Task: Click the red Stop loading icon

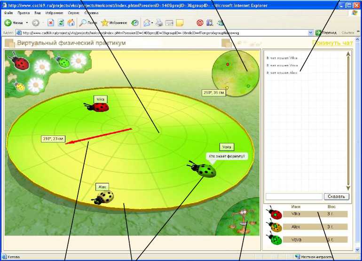Action: 51,23
